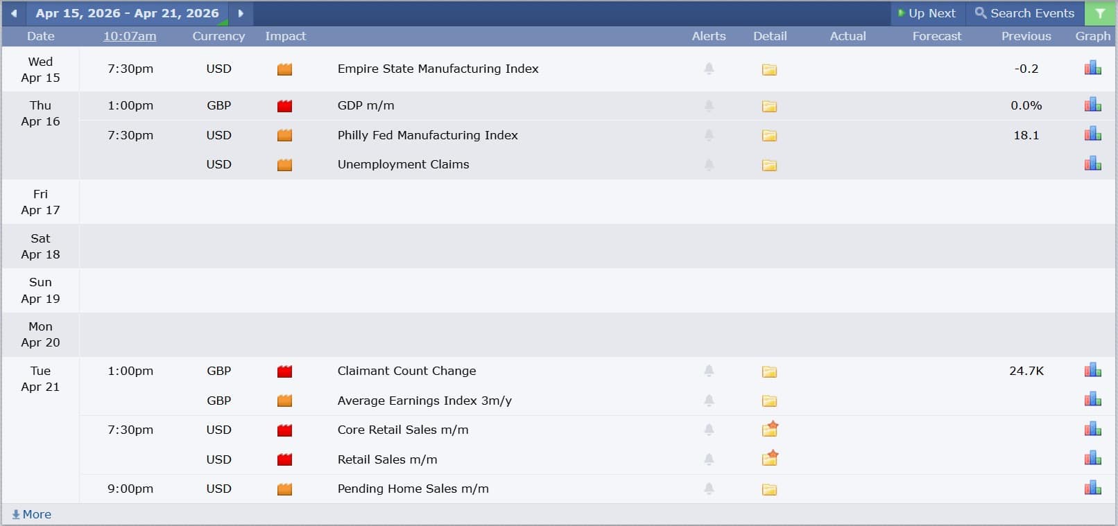Open Retail Sales m/m graph icon
Image resolution: width=1118 pixels, height=526 pixels.
coord(1093,458)
